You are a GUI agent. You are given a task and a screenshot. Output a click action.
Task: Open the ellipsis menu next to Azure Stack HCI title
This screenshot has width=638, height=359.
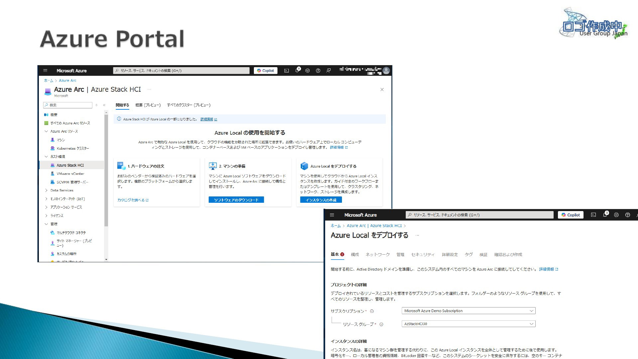(149, 89)
